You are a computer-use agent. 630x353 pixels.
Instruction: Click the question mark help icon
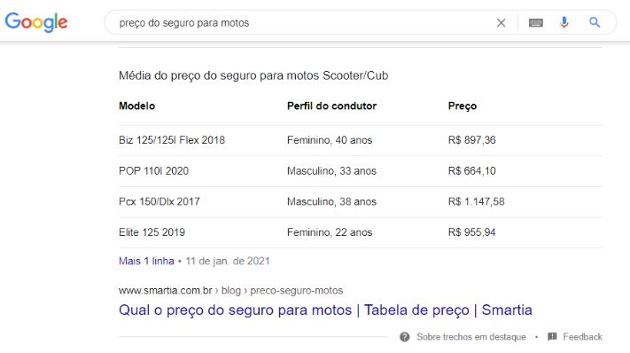point(405,337)
